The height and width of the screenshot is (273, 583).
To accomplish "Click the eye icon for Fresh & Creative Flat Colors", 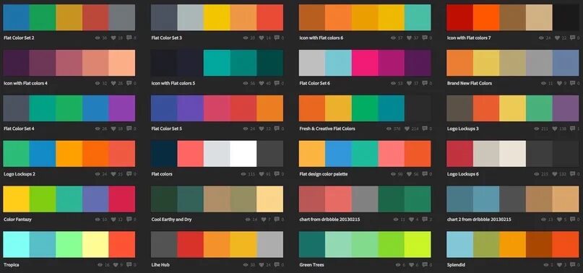I will [389, 129].
